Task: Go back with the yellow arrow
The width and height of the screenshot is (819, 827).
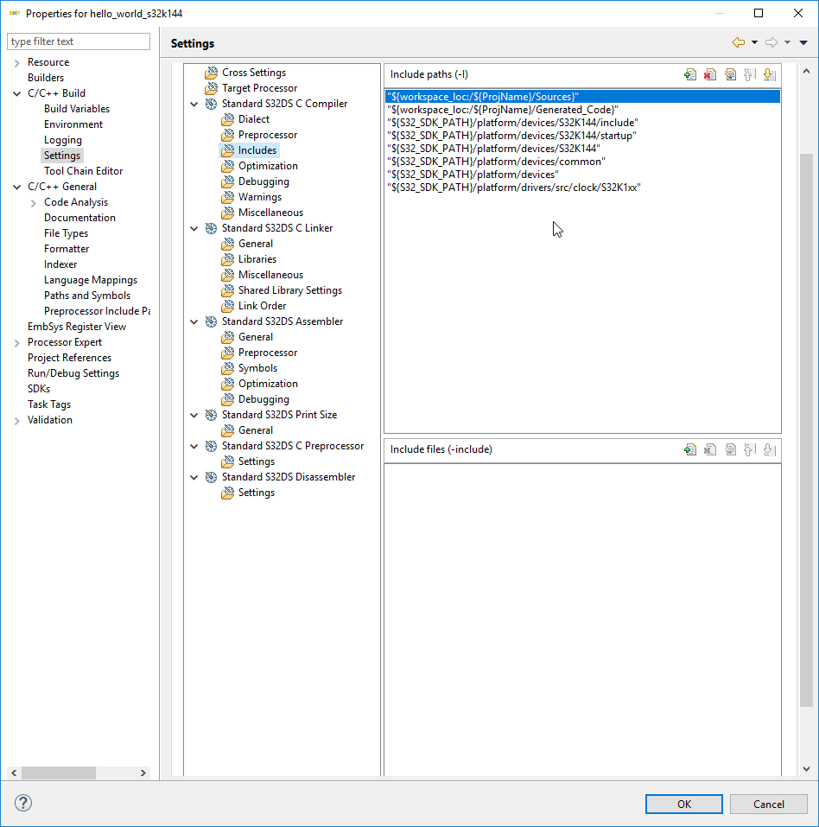Action: coord(739,42)
